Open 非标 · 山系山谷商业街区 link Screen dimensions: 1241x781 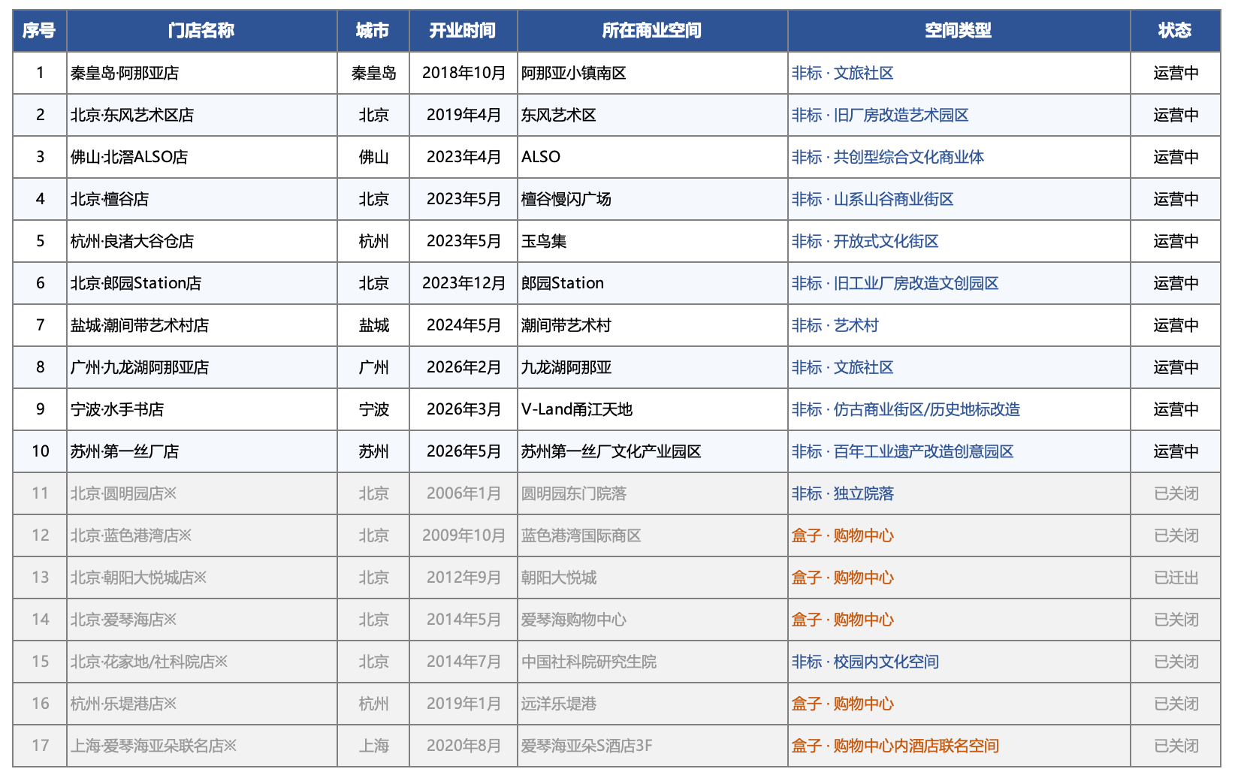[x=872, y=199]
